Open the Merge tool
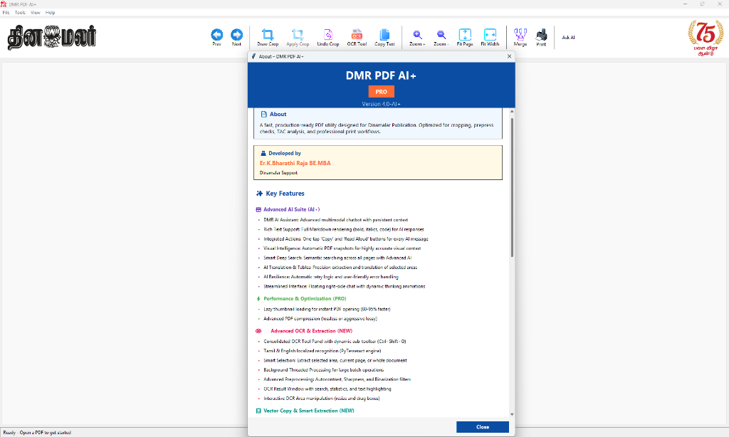The image size is (729, 437). 520,37
